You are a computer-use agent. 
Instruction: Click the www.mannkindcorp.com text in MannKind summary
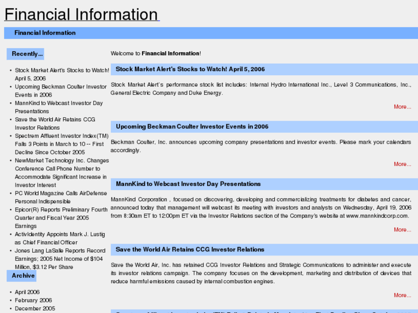click(377, 216)
